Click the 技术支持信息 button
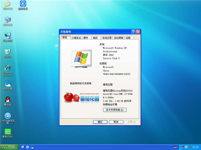Image resolution: width=201 pixels, height=150 pixels. point(115,110)
